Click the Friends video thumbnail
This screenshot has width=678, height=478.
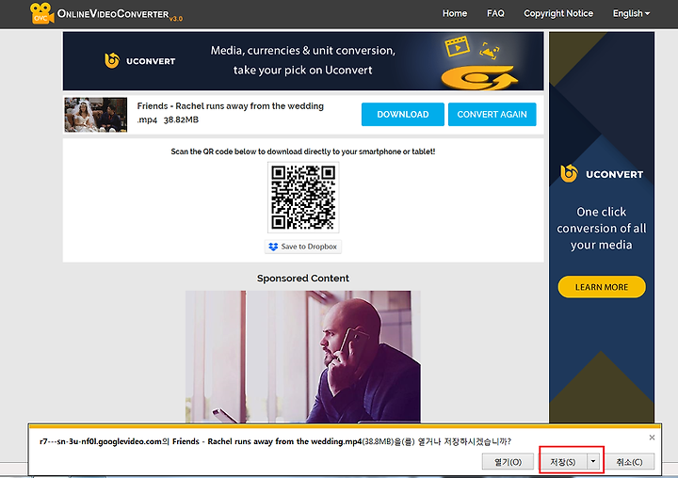(x=96, y=115)
